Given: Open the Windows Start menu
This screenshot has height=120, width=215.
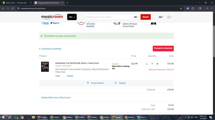Looking at the screenshot, I should (3, 117).
